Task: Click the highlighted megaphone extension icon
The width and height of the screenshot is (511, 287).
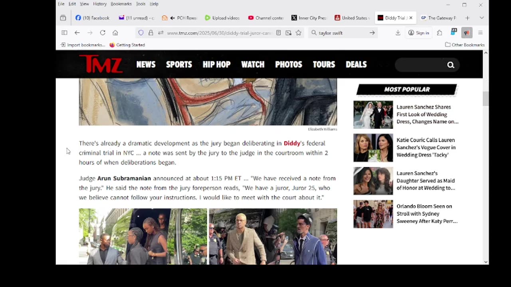Action: point(467,33)
